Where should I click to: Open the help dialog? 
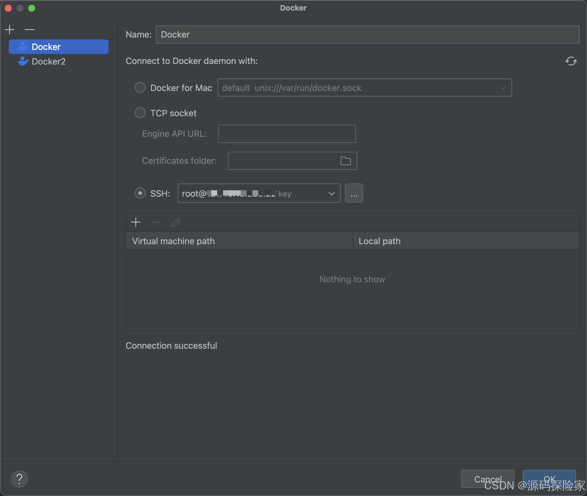19,479
